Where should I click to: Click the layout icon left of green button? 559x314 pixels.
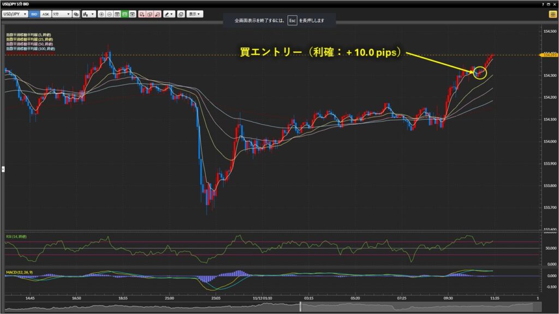(117, 14)
